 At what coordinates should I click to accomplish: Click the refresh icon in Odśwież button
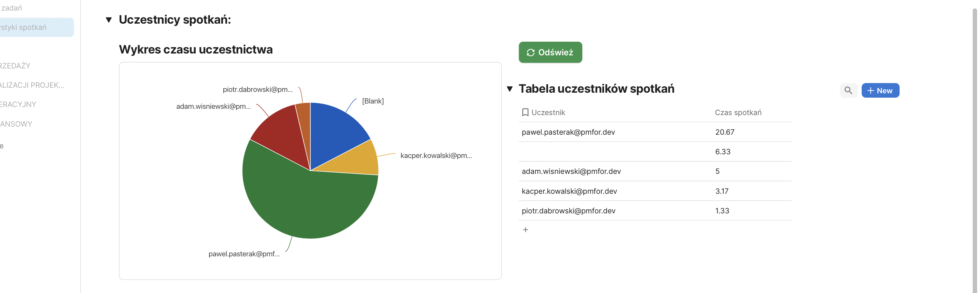[x=530, y=52]
